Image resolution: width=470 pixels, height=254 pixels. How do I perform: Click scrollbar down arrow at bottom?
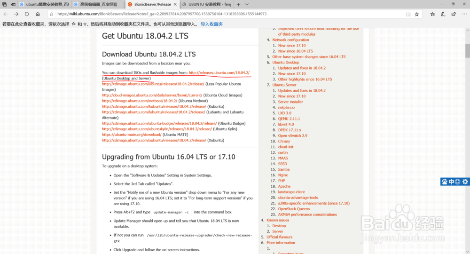pos(467,252)
